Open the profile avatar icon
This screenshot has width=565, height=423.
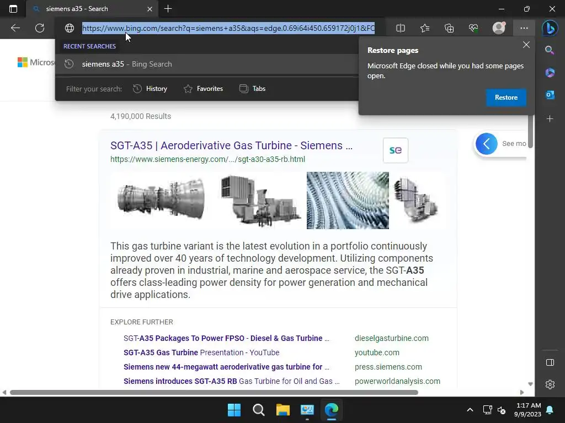point(499,28)
